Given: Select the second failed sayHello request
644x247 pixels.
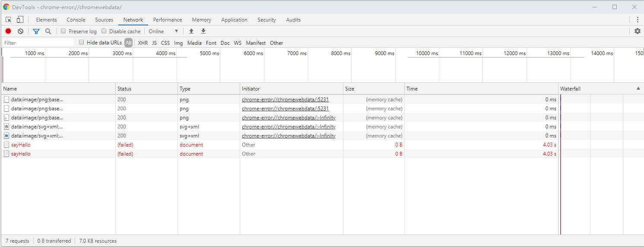Looking at the screenshot, I should 322,154.
